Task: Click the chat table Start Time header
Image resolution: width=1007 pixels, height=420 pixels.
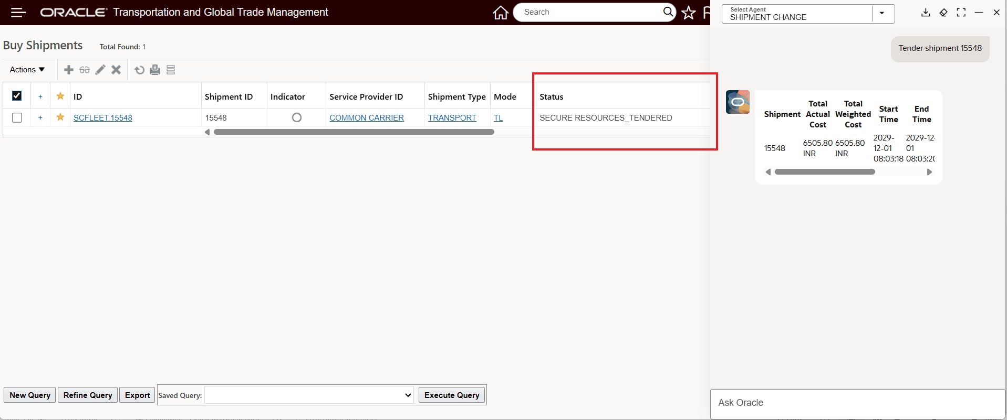Action: (888, 114)
